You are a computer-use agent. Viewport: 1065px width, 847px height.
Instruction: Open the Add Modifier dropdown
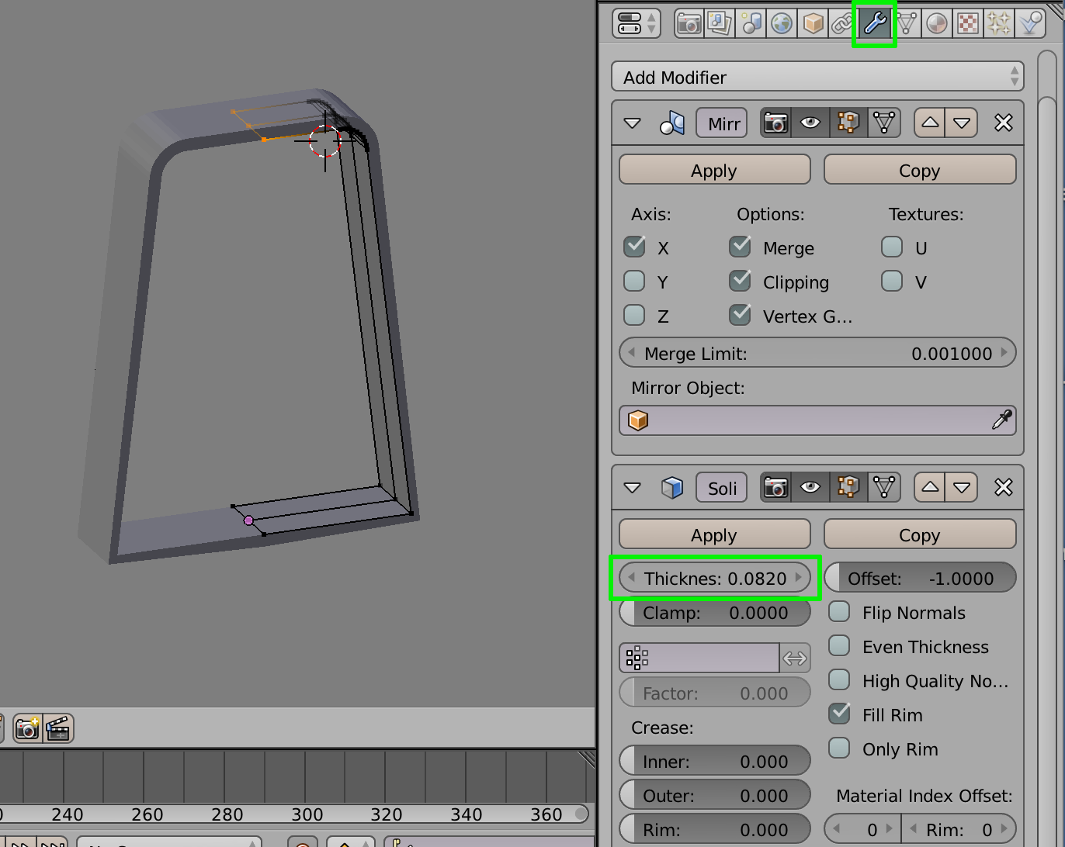pyautogui.click(x=817, y=77)
